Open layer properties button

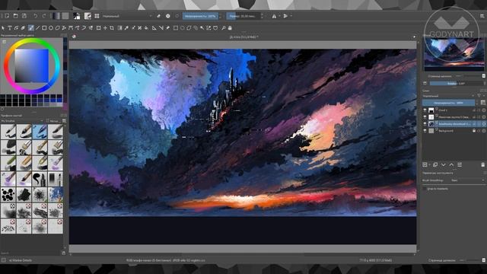(x=460, y=164)
